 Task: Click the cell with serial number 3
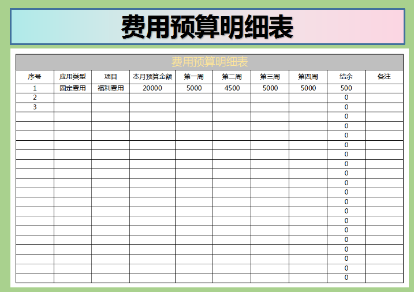tap(35, 107)
